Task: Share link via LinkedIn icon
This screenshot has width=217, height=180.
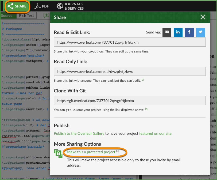Action: coord(178,32)
